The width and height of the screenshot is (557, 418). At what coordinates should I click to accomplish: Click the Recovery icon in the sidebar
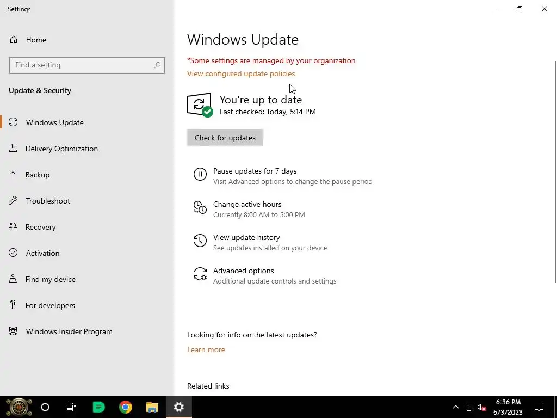(13, 227)
